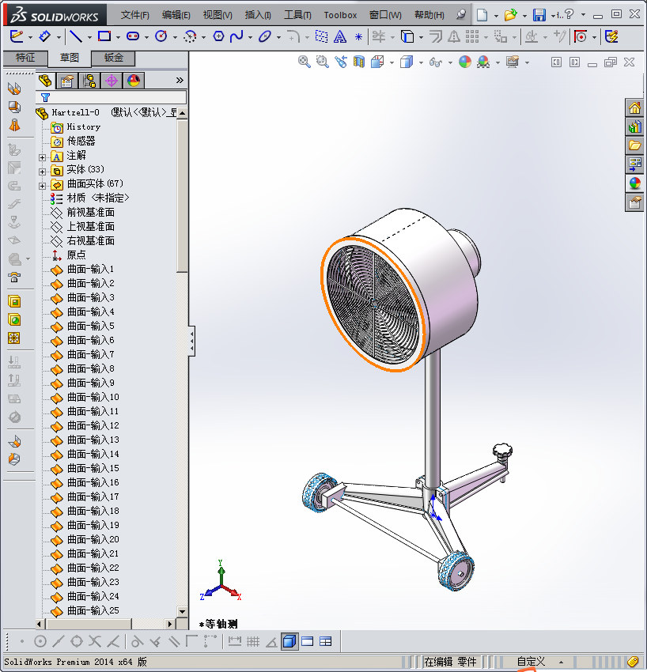Click the 自定义 units status bar entry

pos(531,662)
